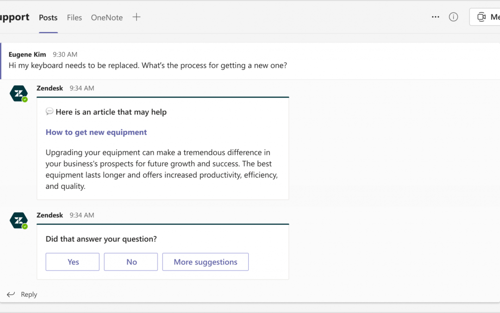Go to the OneNote tab

106,18
